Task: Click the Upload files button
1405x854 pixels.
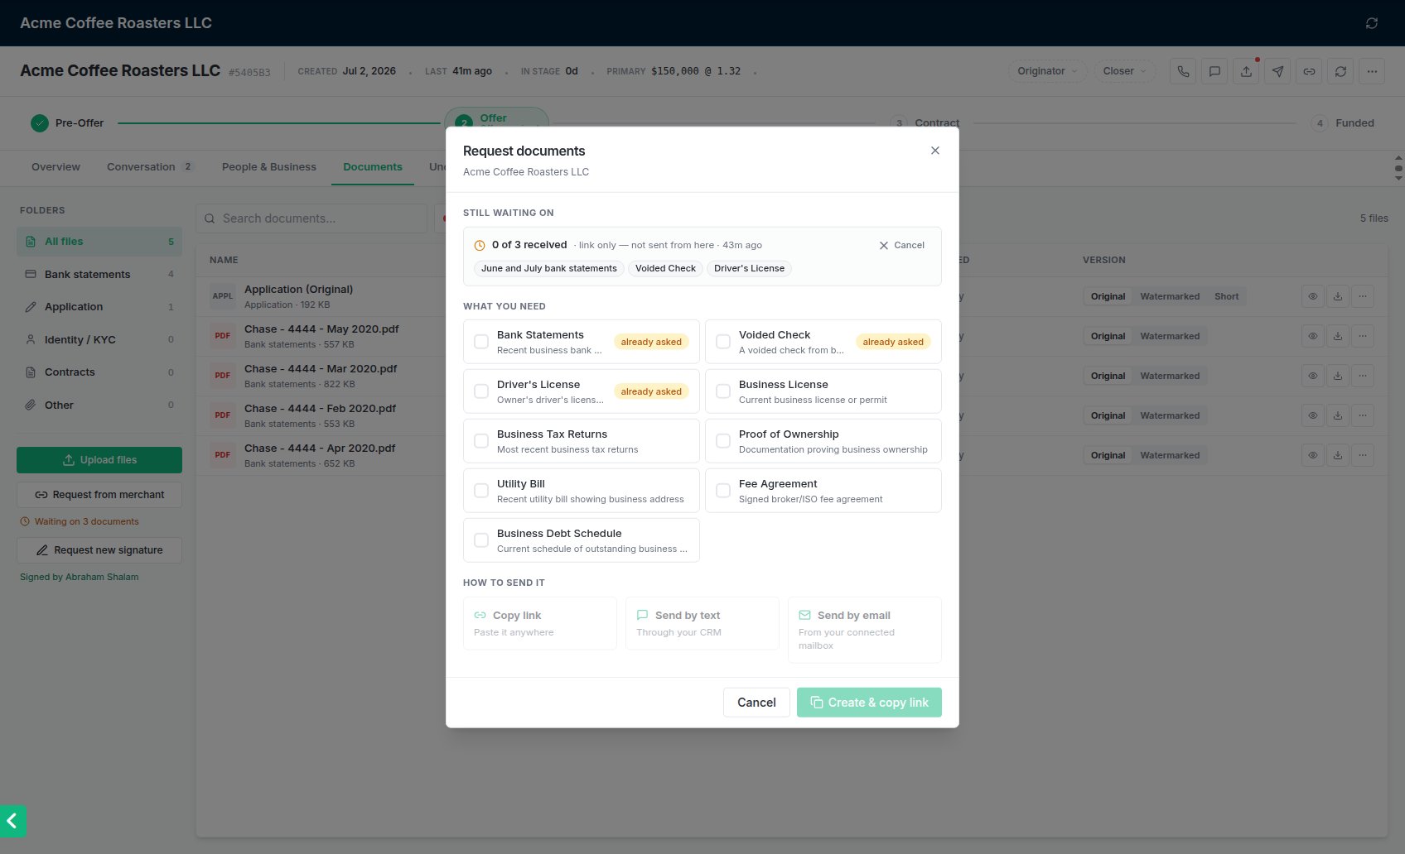Action: click(99, 460)
